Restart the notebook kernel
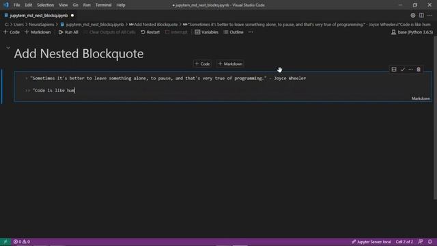The height and width of the screenshot is (246, 437). (150, 32)
